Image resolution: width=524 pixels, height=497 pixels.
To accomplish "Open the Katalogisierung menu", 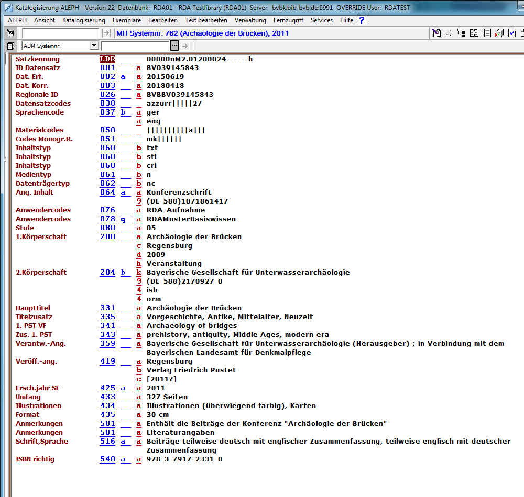I will [x=83, y=20].
